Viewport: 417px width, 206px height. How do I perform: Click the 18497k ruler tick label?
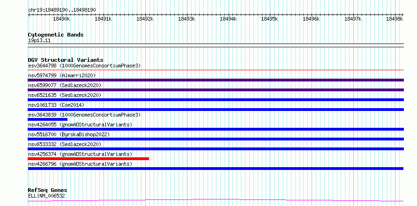click(353, 19)
